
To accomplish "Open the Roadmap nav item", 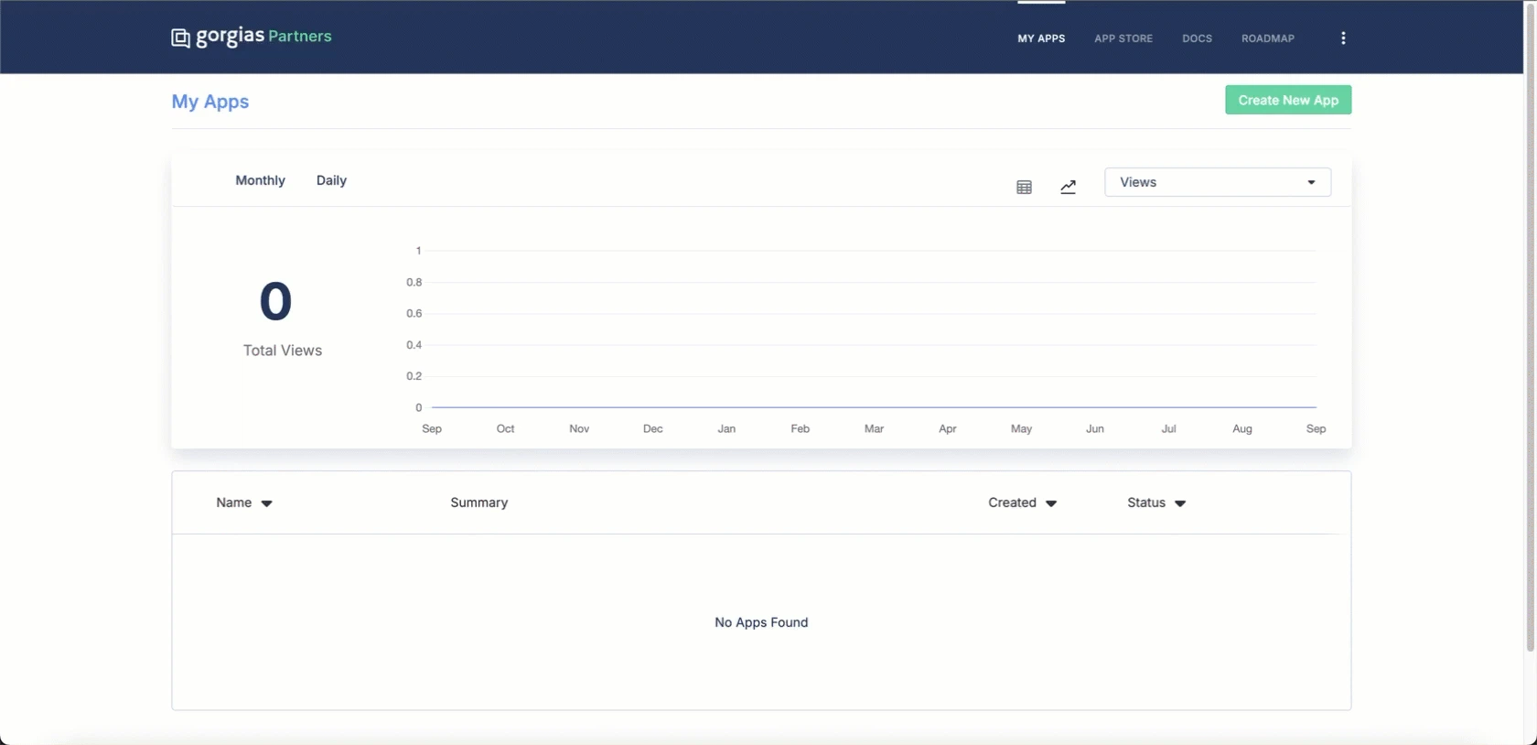I will coord(1268,38).
